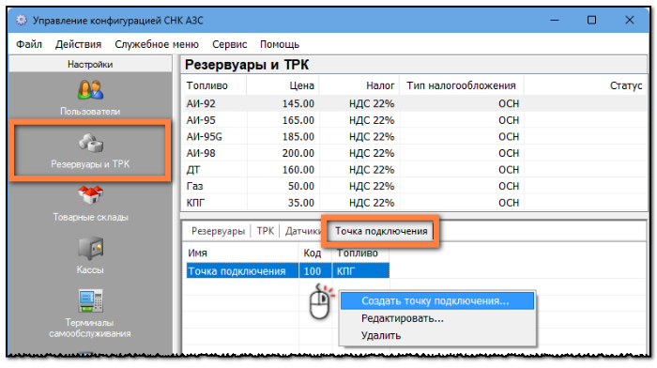
Task: Click the app gear icon in title bar
Action: (x=22, y=20)
